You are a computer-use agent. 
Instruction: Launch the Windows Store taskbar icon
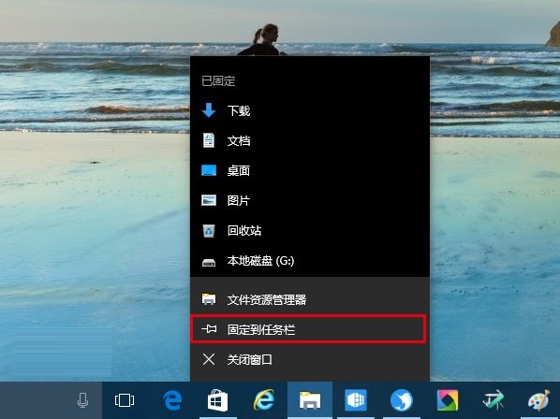pos(218,400)
